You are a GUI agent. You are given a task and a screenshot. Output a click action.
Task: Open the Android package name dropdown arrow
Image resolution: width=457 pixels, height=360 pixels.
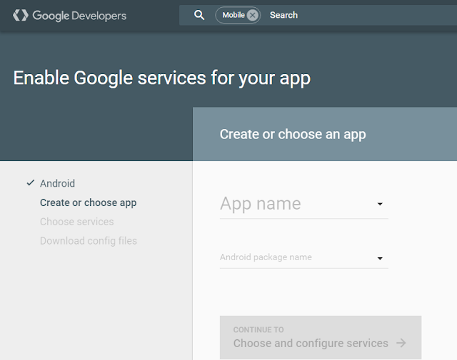click(380, 259)
